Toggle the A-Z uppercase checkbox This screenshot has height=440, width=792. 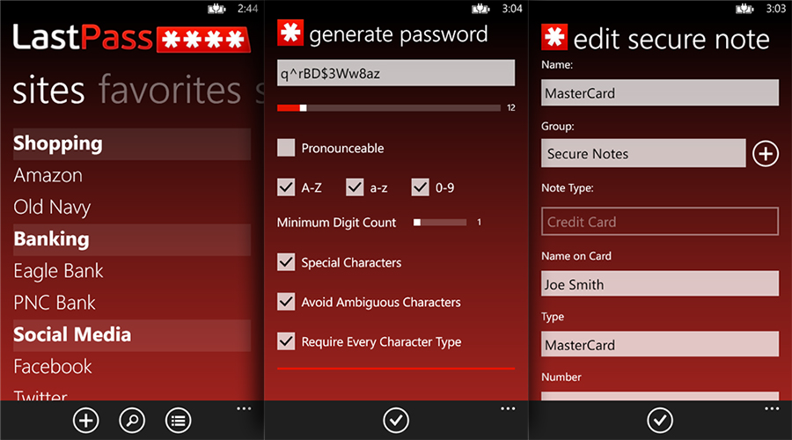point(286,187)
